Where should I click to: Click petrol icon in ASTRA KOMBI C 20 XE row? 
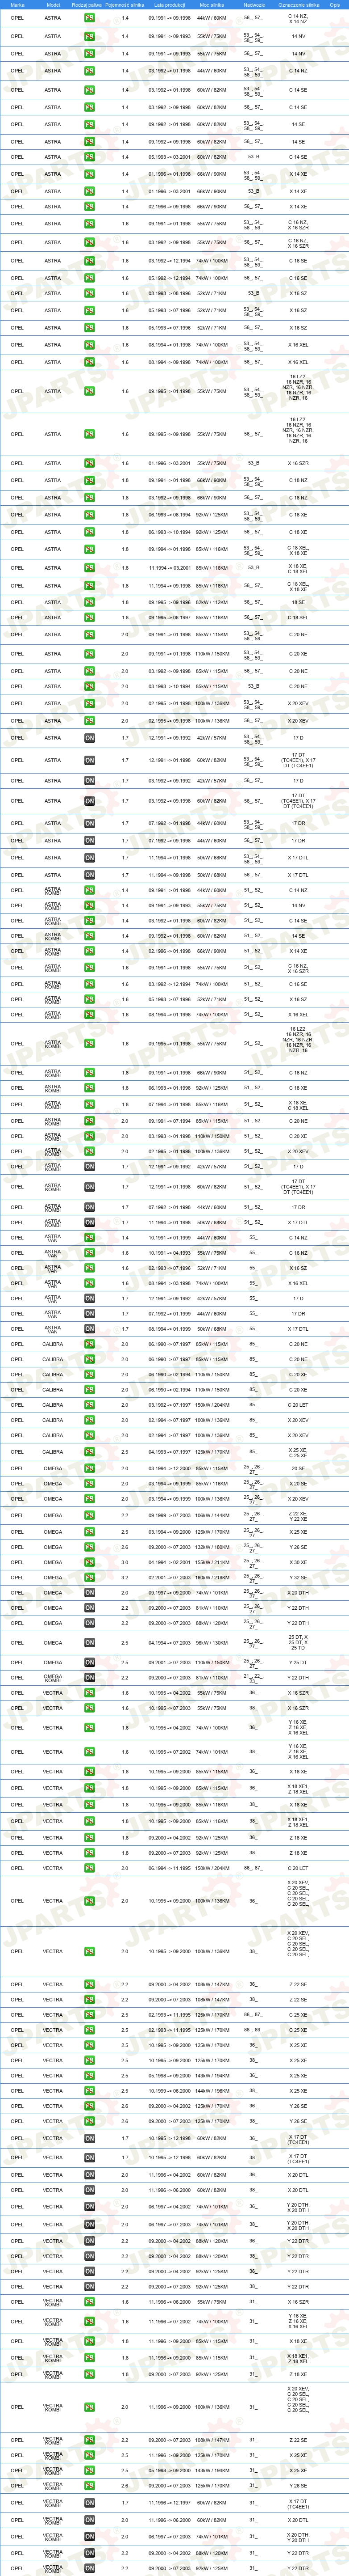click(90, 1136)
